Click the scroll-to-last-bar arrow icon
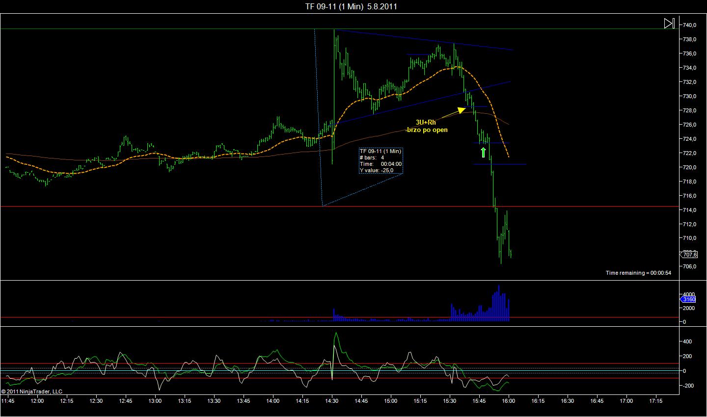This screenshot has width=707, height=417. 669,23
